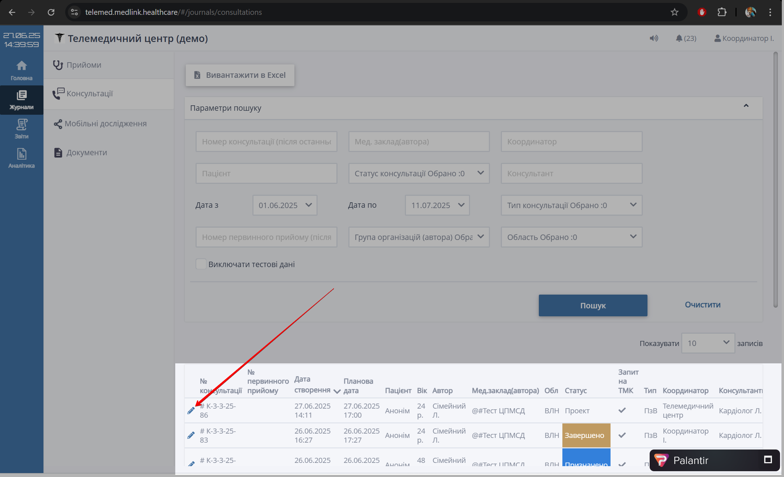The height and width of the screenshot is (477, 784).
Task: Open Статус консультації dropdown
Action: pos(419,173)
